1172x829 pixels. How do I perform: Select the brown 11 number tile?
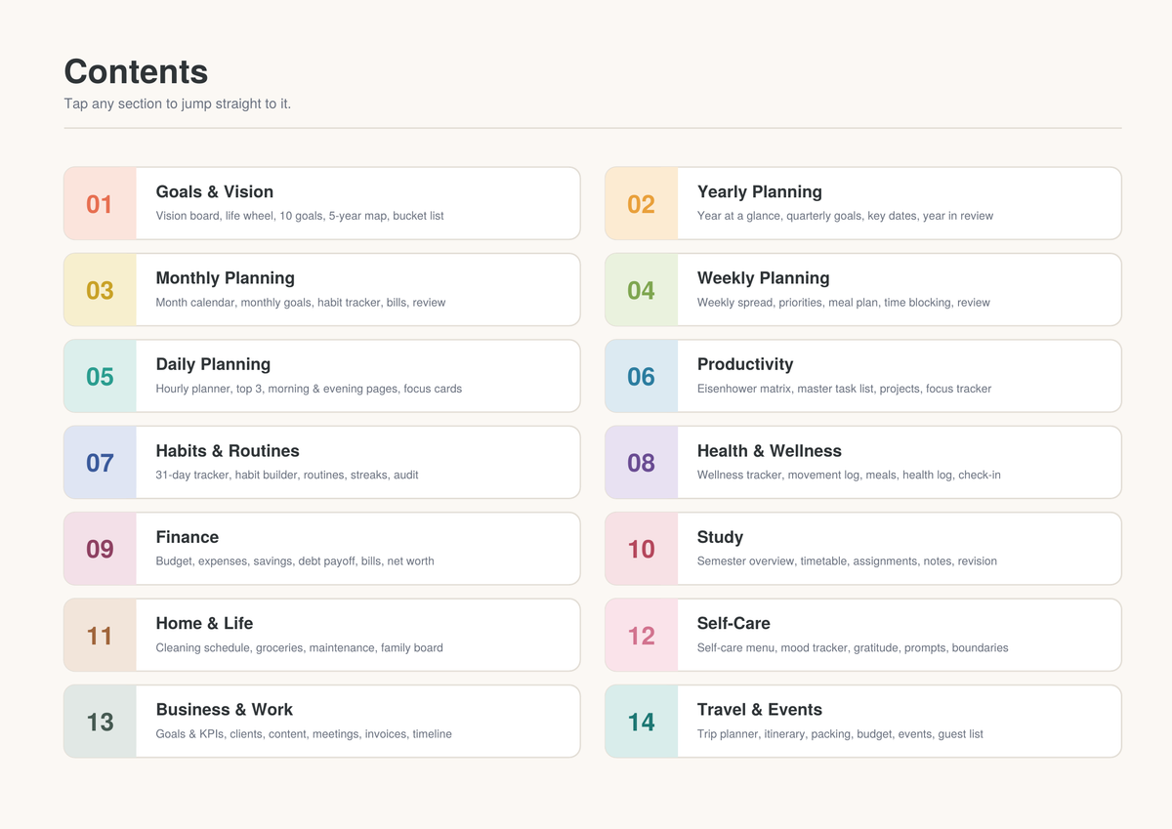(x=100, y=635)
